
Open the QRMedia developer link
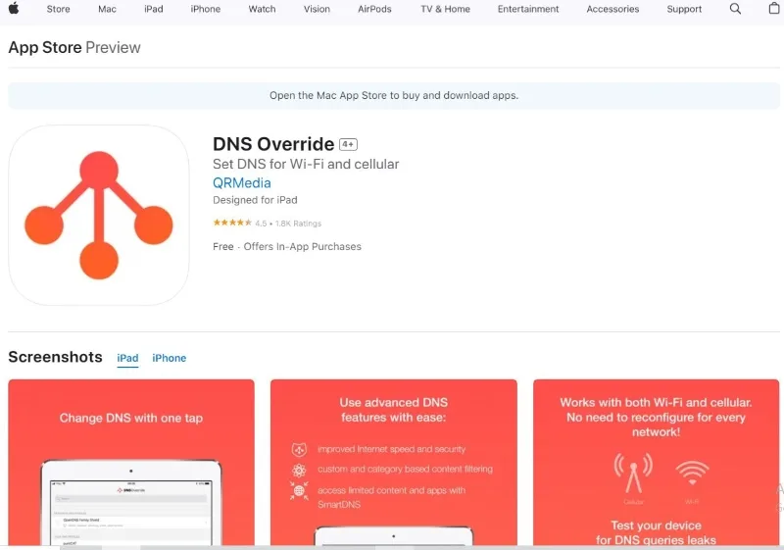tap(241, 183)
